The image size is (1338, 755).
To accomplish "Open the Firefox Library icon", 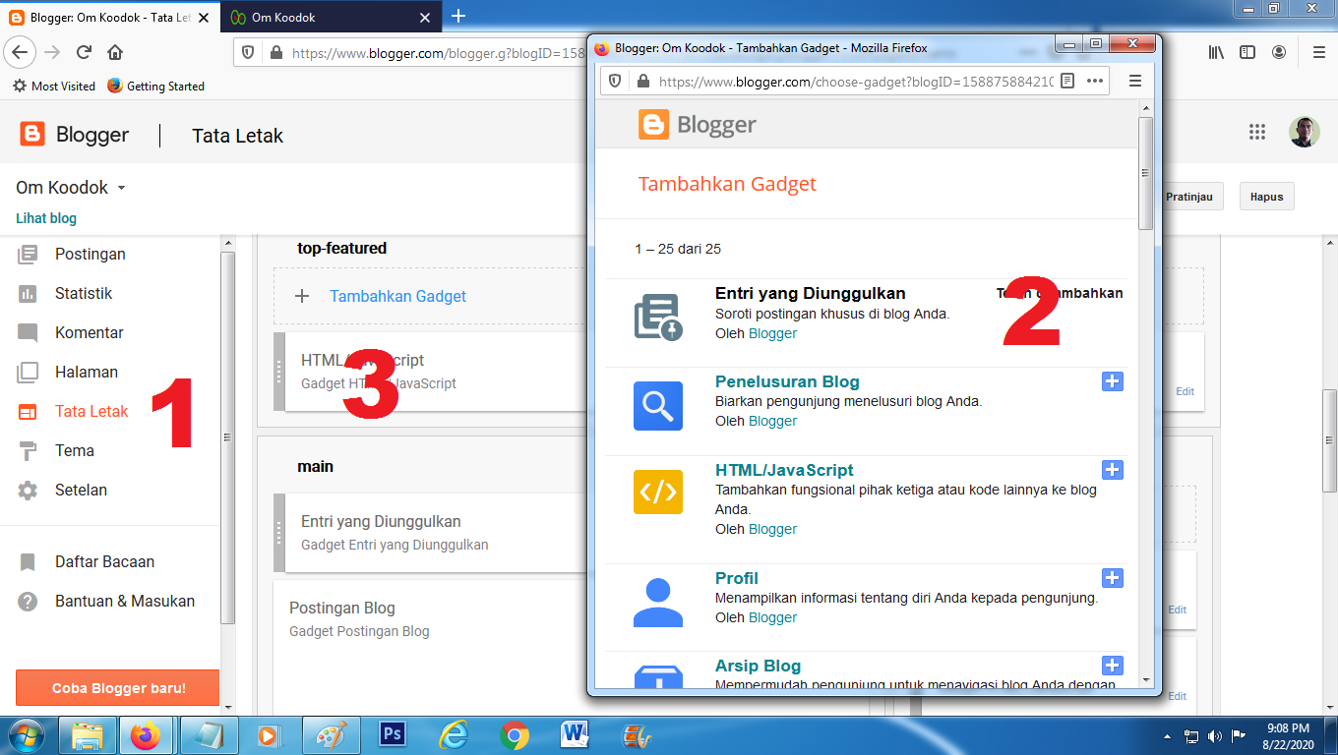I will 1216,52.
